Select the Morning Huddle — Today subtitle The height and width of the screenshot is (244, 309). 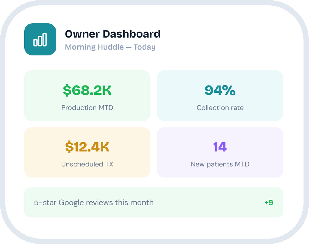click(110, 47)
